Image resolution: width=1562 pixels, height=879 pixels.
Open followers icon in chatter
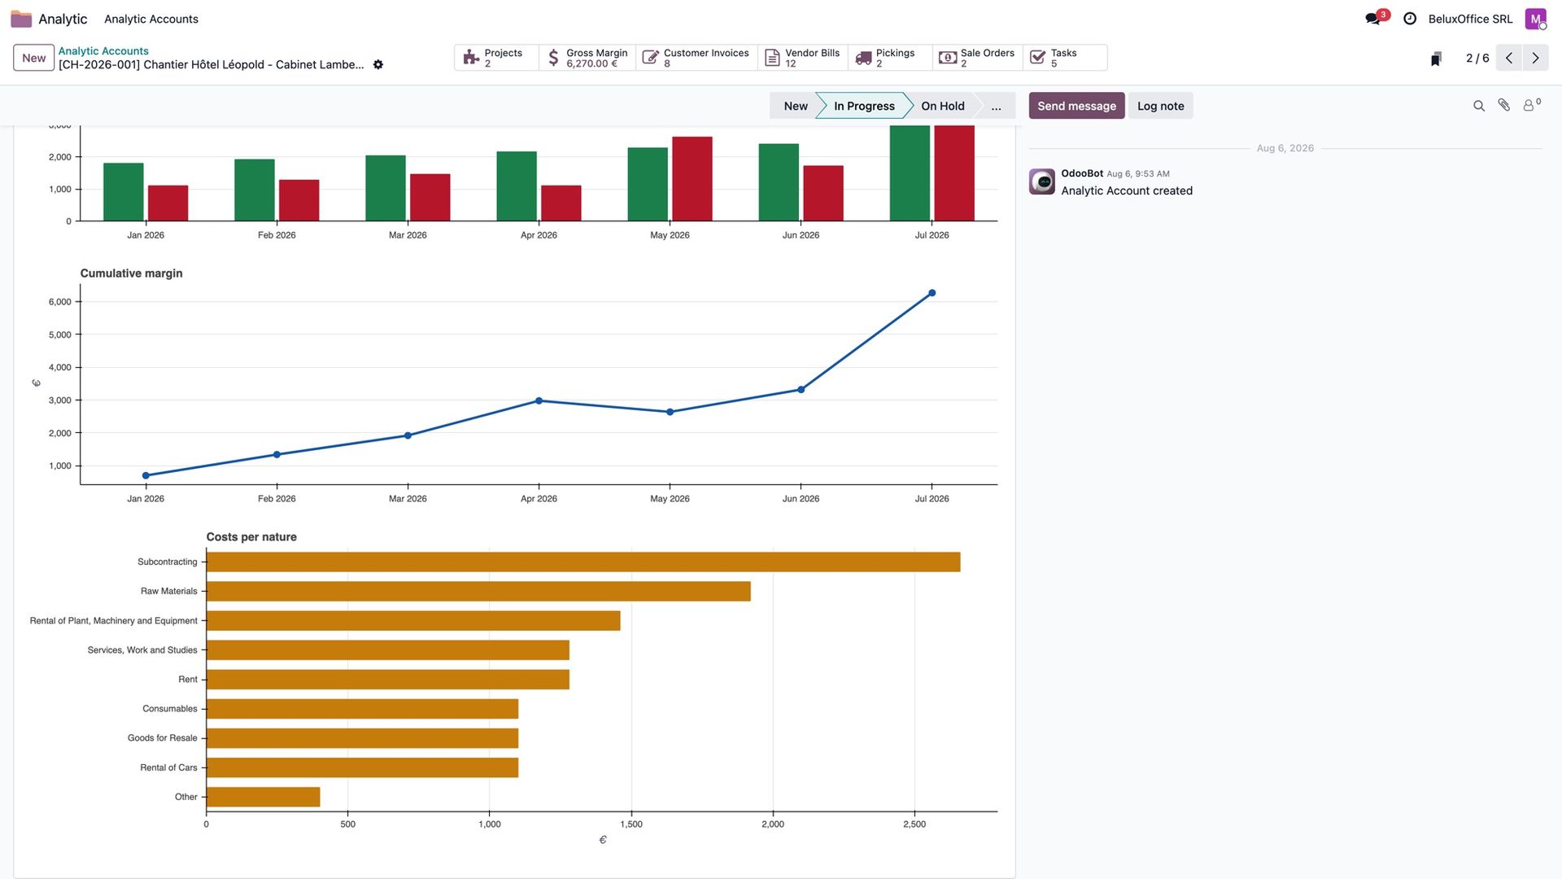pyautogui.click(x=1531, y=105)
